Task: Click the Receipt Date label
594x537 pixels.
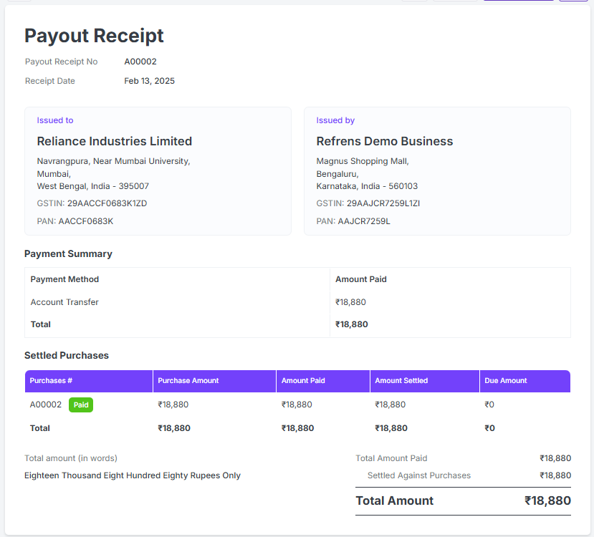Action: click(49, 81)
